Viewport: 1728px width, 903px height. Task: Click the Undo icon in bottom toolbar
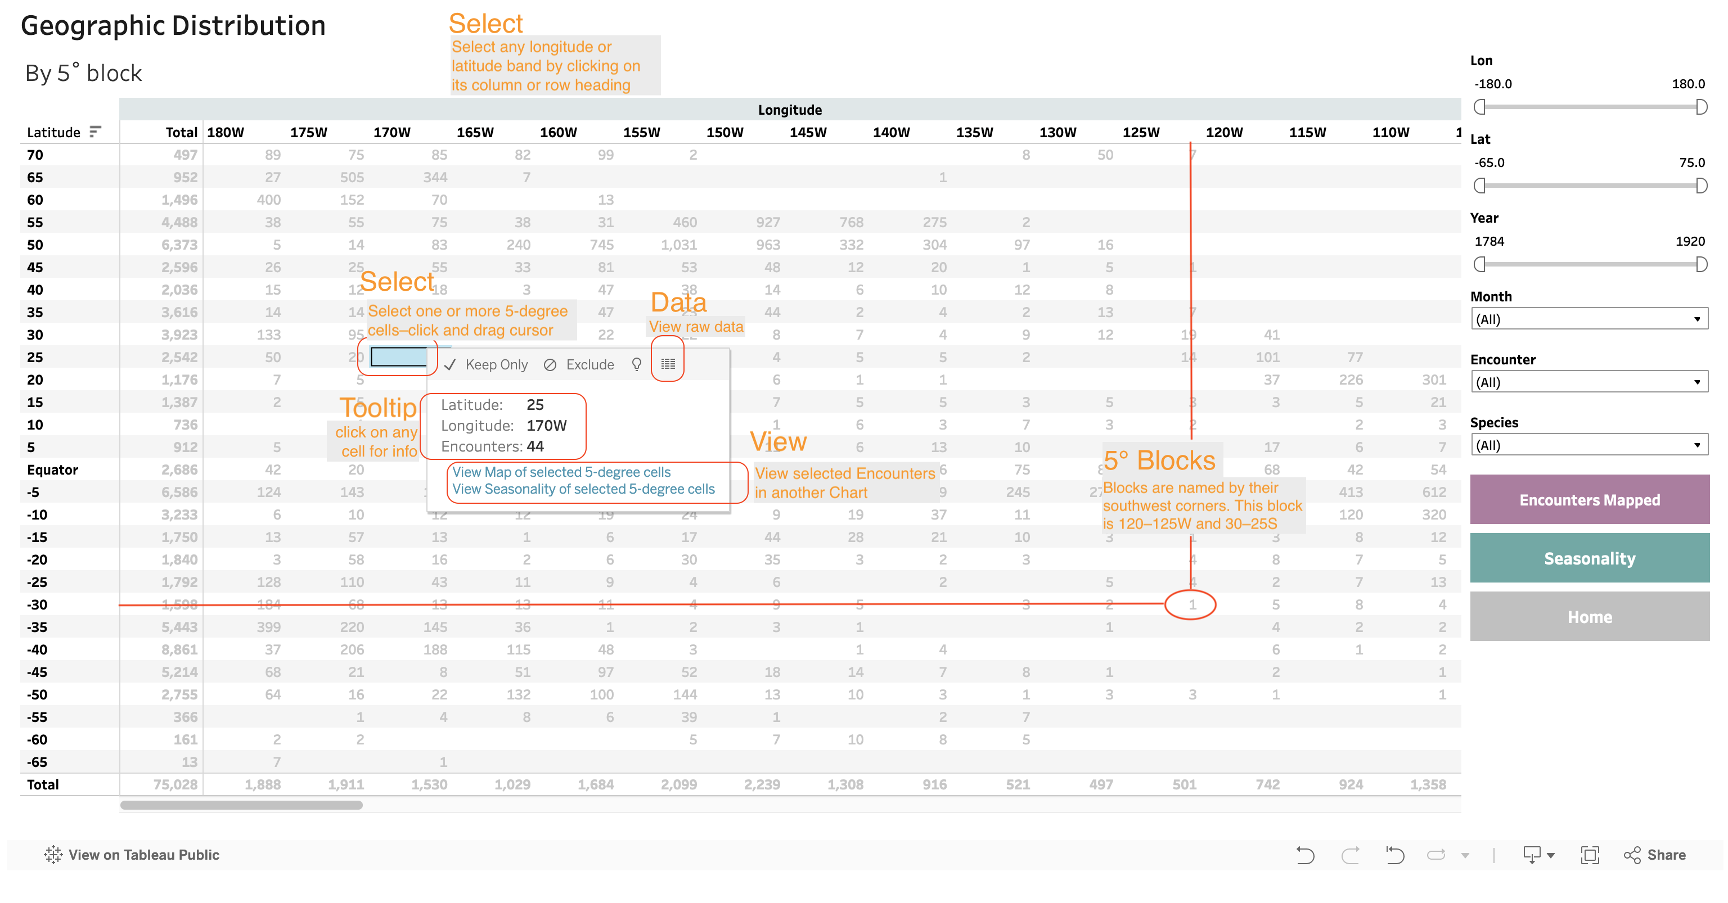click(x=1305, y=855)
